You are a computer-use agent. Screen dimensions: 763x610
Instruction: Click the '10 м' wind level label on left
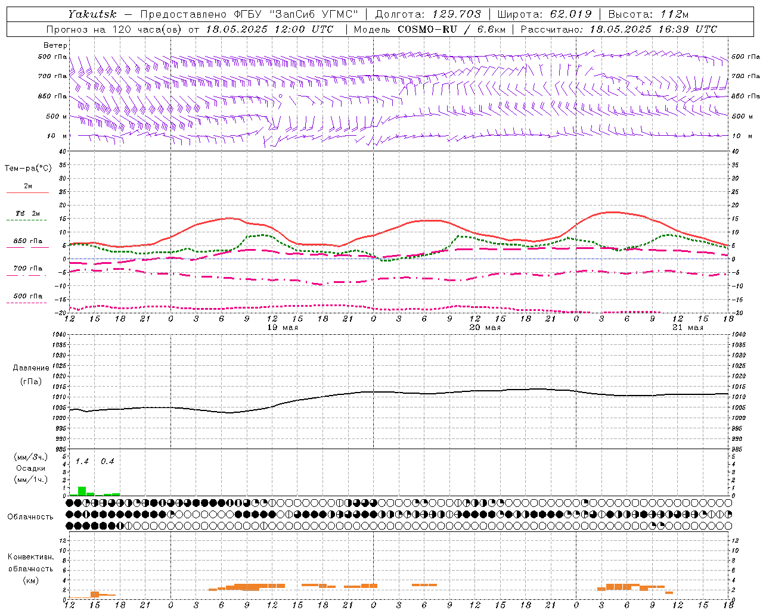[57, 136]
